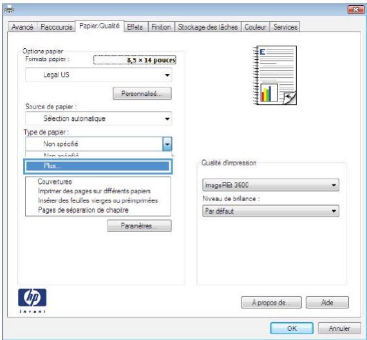Click the printer icon in the title bar
Screen dimensions: 367x340
10,10
